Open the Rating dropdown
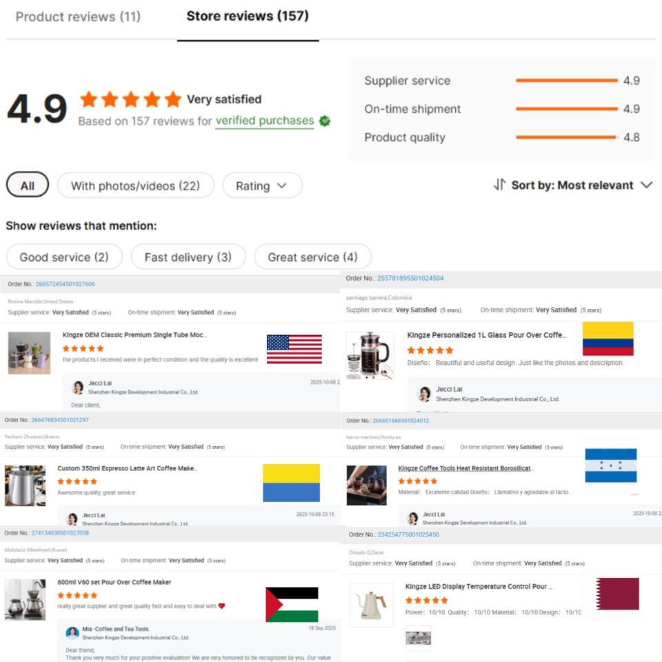 [x=262, y=185]
